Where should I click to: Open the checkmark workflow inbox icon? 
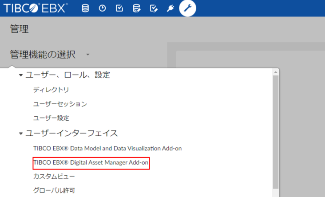[x=119, y=8]
